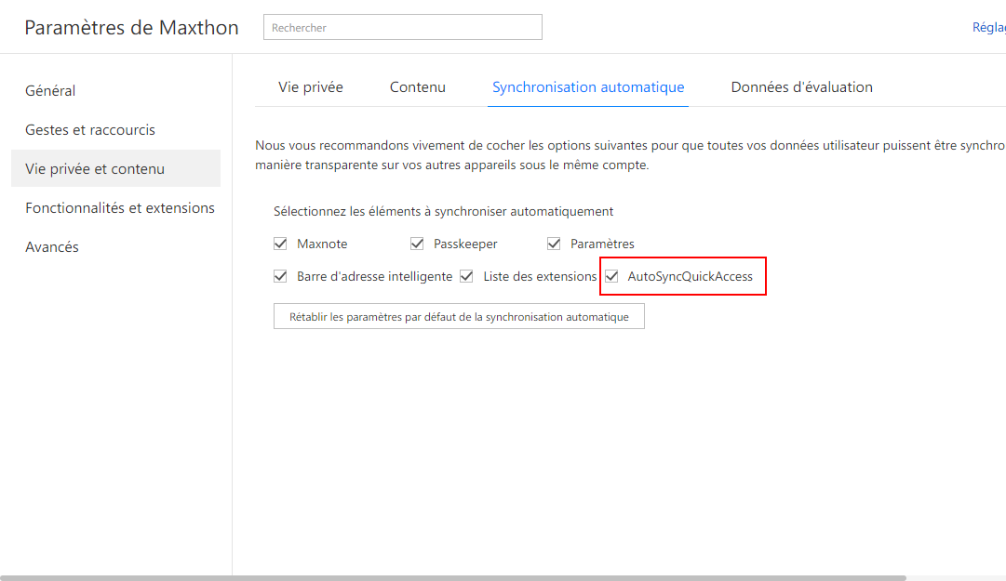Click the Paramètres de Maxthon title
This screenshot has height=581, width=1006.
pos(131,28)
